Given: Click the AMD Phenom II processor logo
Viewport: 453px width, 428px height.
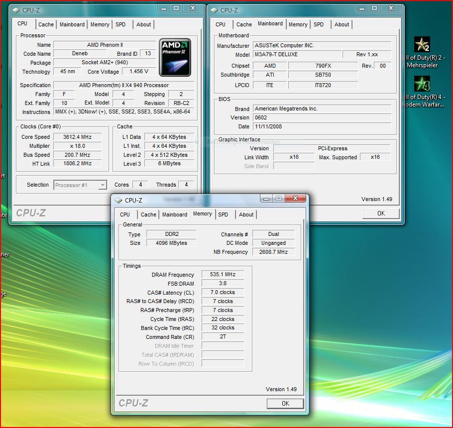Looking at the screenshot, I should 175,57.
